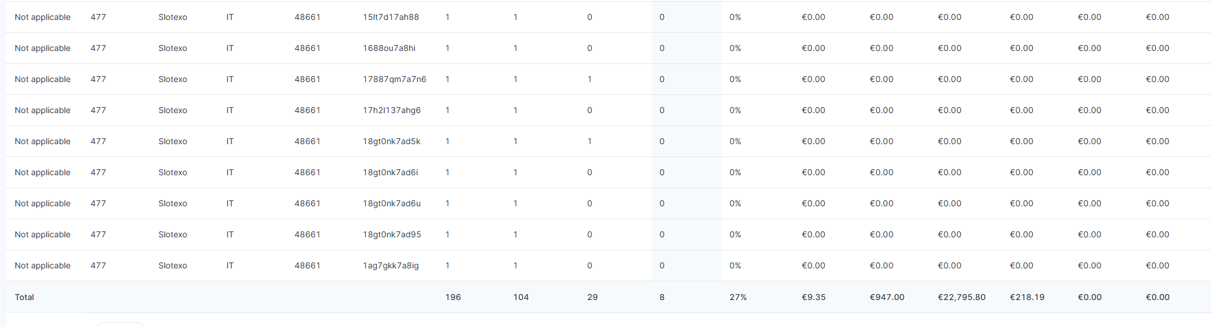Select identifier 18gt0nk7ad6i
The image size is (1211, 327).
tap(390, 172)
